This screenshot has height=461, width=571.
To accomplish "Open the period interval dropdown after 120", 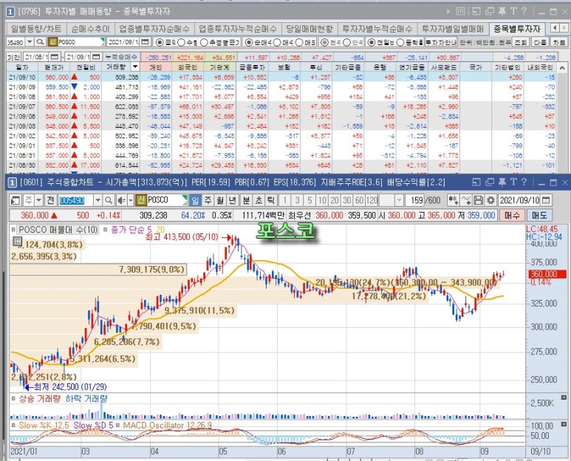I will [x=399, y=200].
